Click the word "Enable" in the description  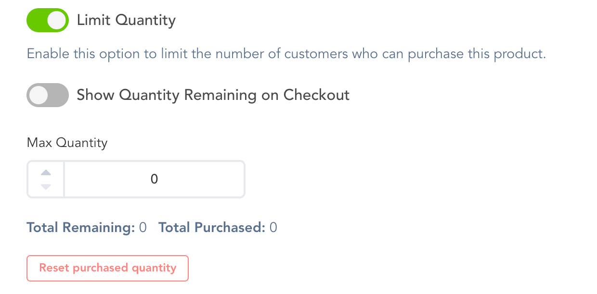click(x=48, y=54)
